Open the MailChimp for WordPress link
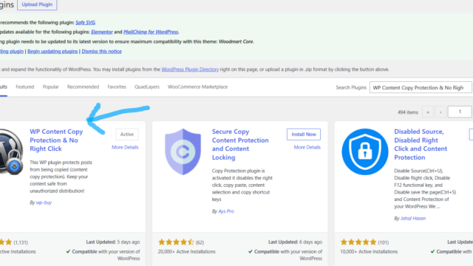This screenshot has width=473, height=266. coord(151,32)
